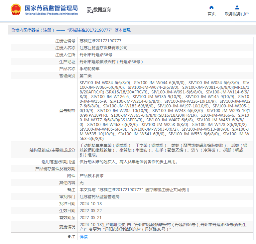Click the 变更情况 row label
Viewport: 256px width, 244px height.
point(67,227)
